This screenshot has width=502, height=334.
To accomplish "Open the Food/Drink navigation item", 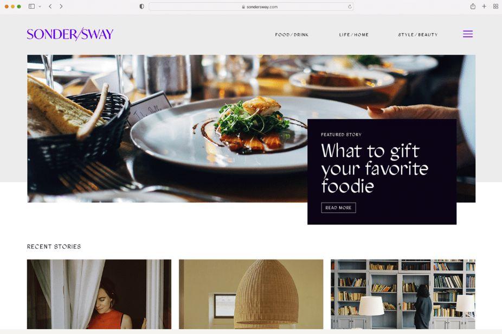I will pyautogui.click(x=292, y=35).
